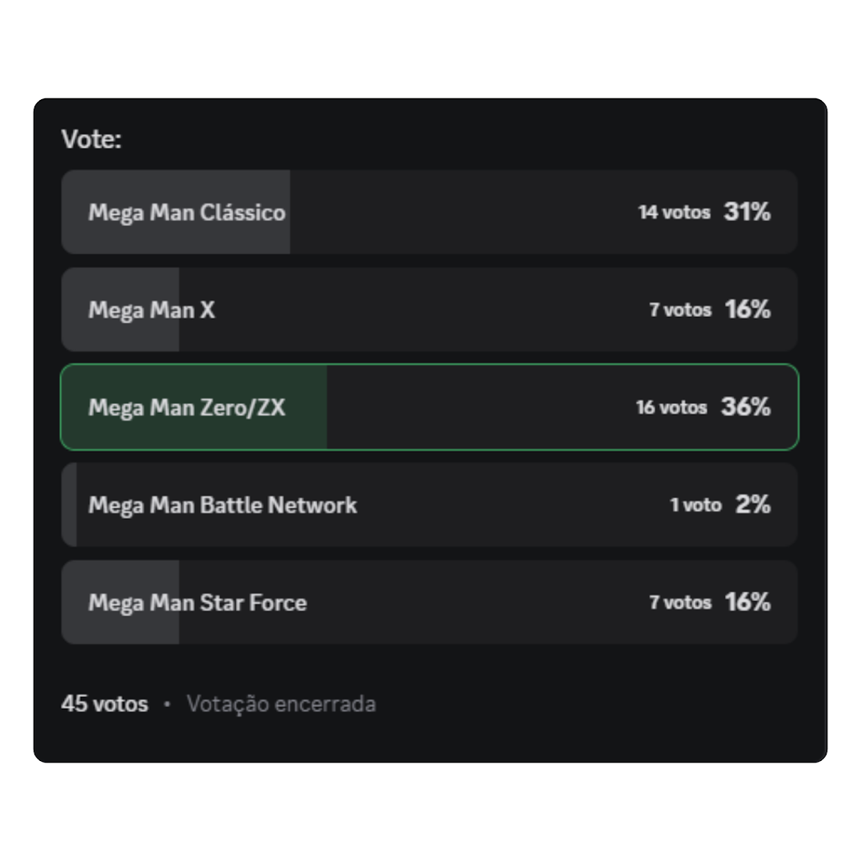Click the Votação encerrada status text
The width and height of the screenshot is (861, 861).
coord(281,704)
